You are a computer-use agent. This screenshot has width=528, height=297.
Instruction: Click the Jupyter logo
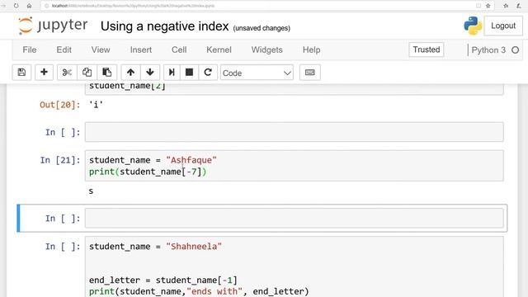53,26
